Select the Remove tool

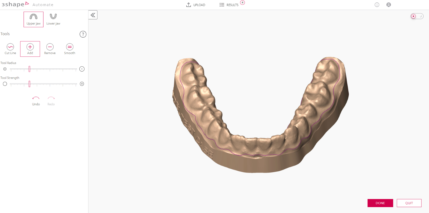coord(50,49)
